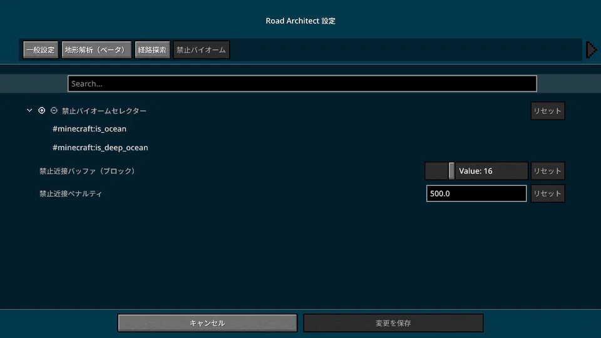Reset the 禁止近接ペナルティ value
Viewport: 601px width, 338px height.
click(547, 193)
